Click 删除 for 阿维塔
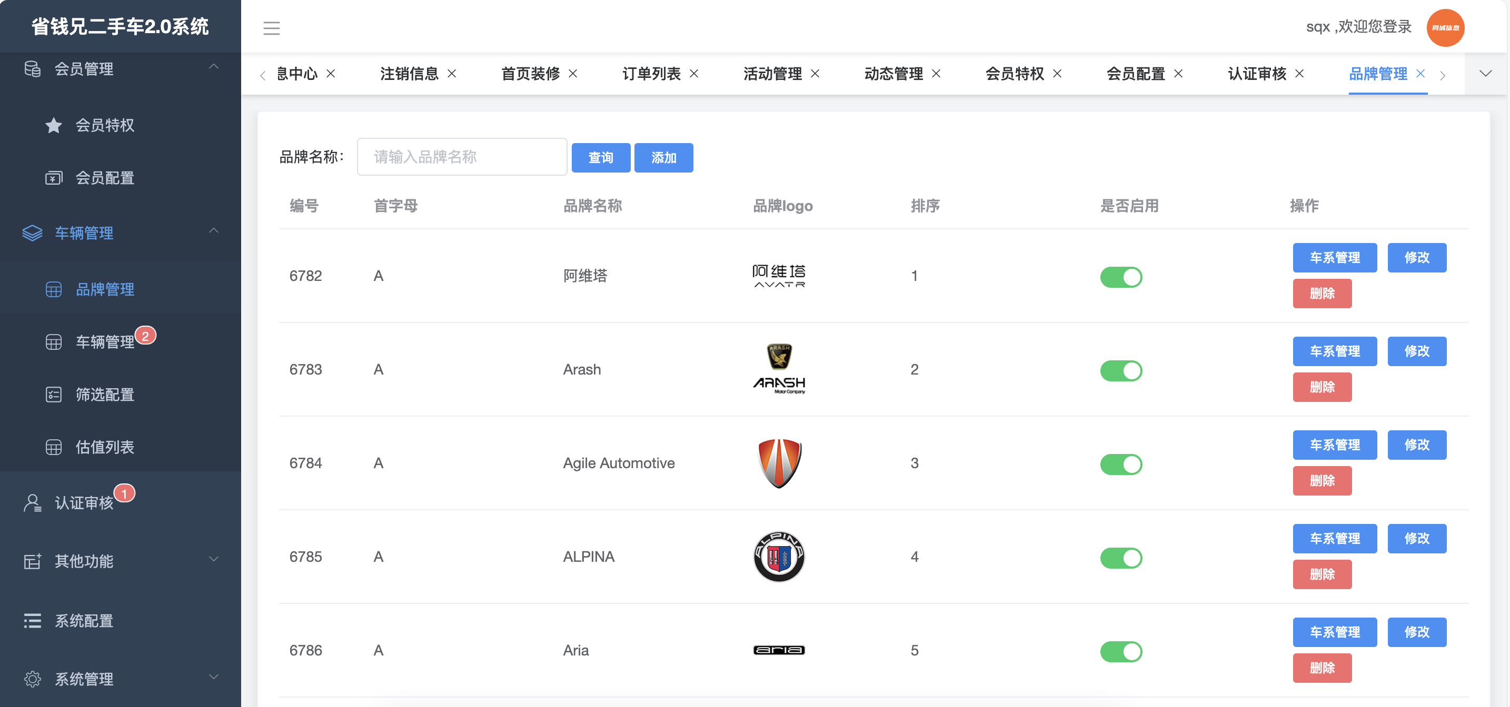Viewport: 1510px width, 707px height. [x=1323, y=294]
